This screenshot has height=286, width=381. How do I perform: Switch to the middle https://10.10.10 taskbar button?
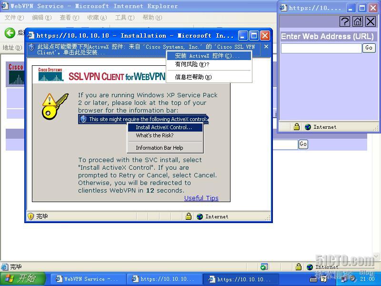(164, 279)
